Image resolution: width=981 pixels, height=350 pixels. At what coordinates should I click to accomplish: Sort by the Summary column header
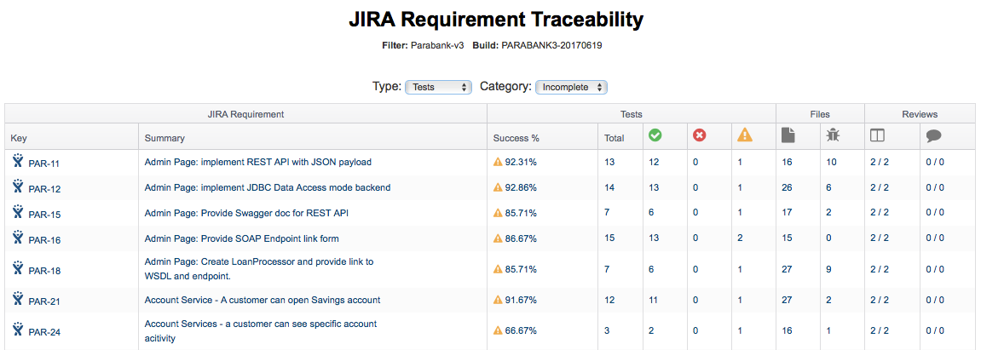coord(164,138)
